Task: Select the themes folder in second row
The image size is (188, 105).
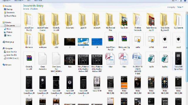Action: coord(29,41)
